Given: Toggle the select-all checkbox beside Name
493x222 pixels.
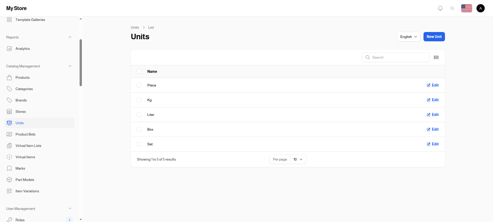Looking at the screenshot, I should 139,72.
